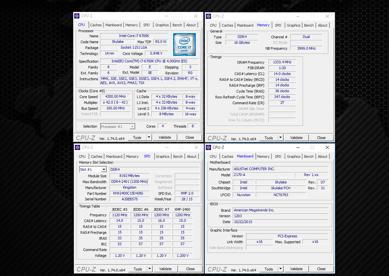389x276 pixels.
Task: Minimize the Memory CPU-Z window
Action: pyautogui.click(x=298, y=16)
